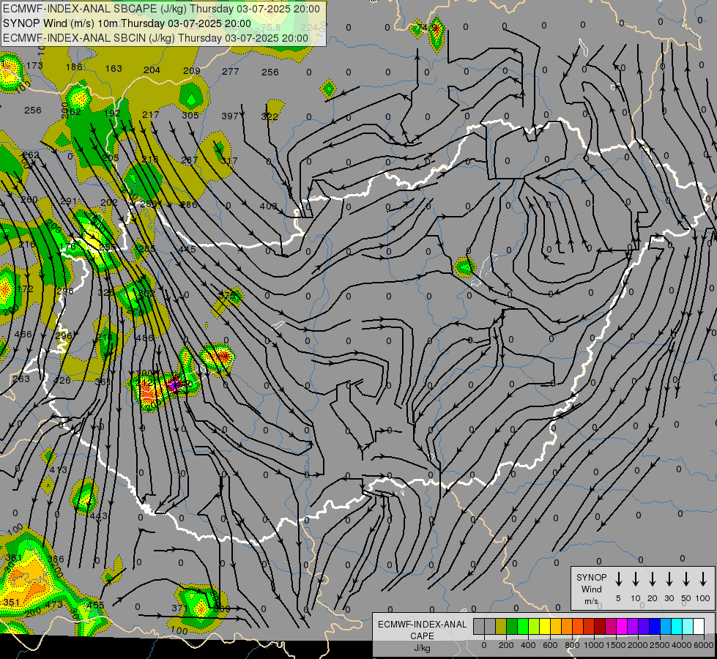Click the CAPE value 455 on map
The width and height of the screenshot is (717, 659).
tap(95, 605)
